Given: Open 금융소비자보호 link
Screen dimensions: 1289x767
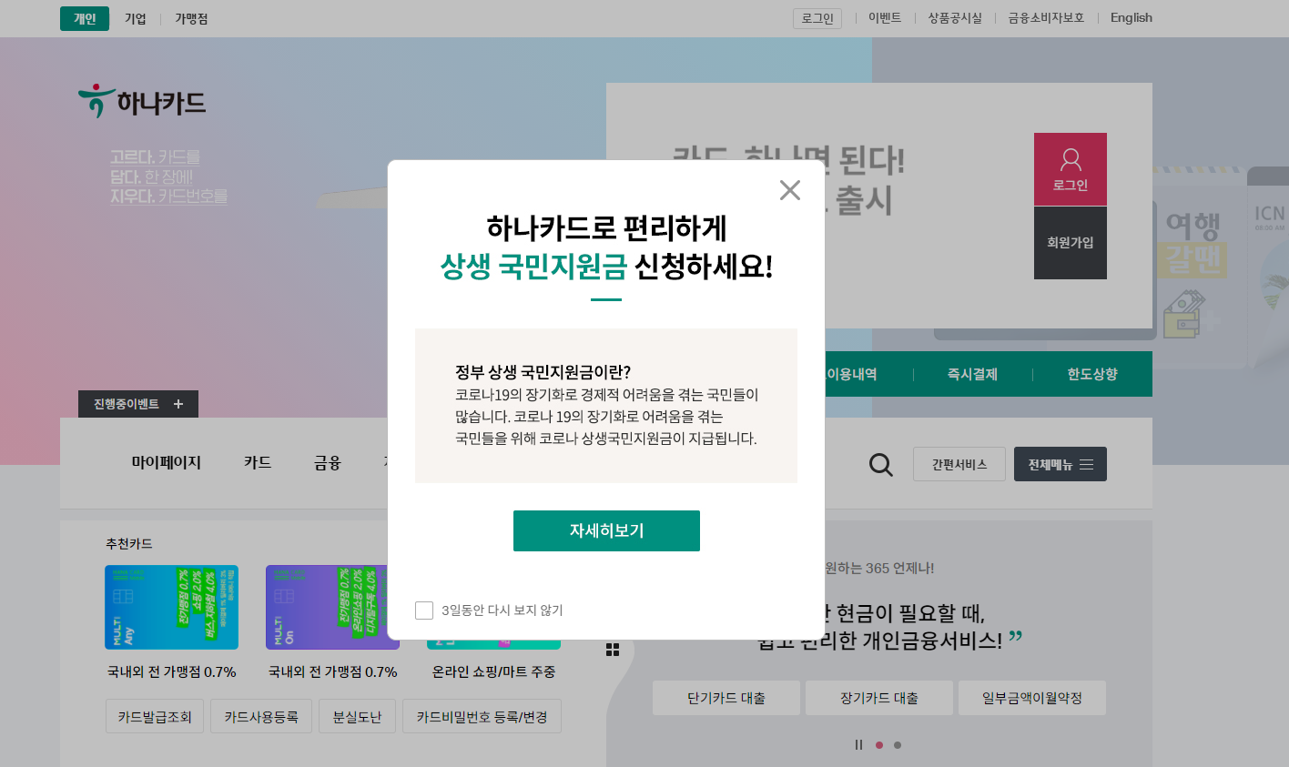Looking at the screenshot, I should pyautogui.click(x=1046, y=17).
